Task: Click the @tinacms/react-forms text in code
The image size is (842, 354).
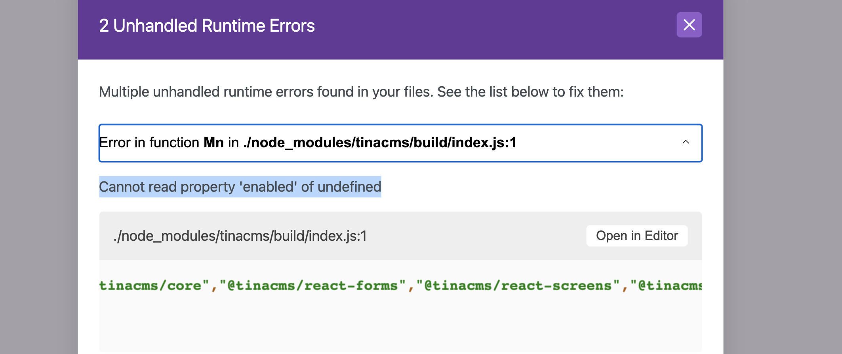Action: click(313, 285)
